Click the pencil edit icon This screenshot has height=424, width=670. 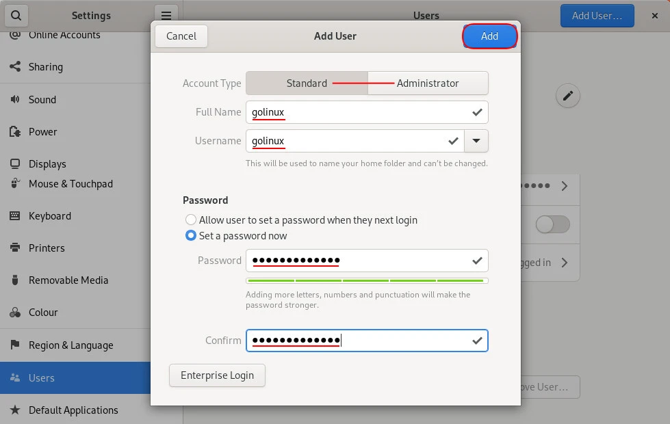pos(567,96)
